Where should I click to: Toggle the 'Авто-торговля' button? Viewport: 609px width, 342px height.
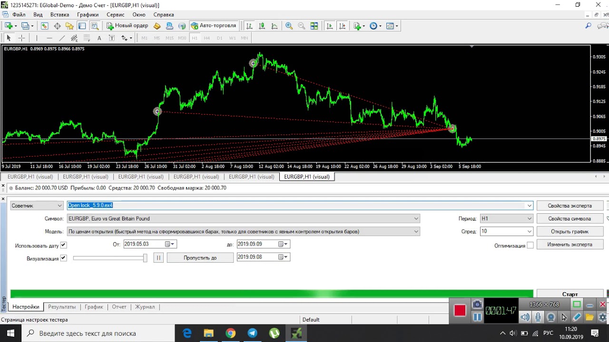[x=214, y=26]
